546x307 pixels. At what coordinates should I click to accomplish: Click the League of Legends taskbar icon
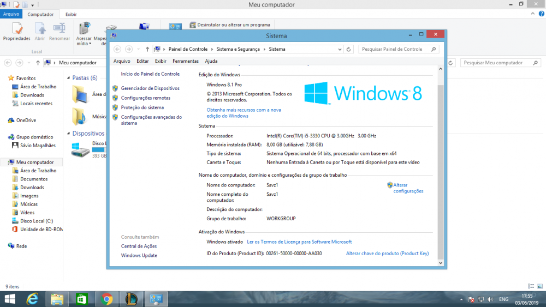point(131,299)
